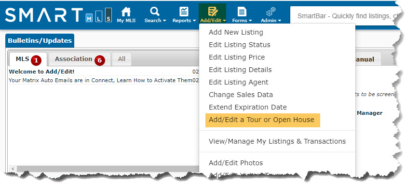Image resolution: width=406 pixels, height=184 pixels.
Task: Click the Add/Edit pencil icon
Action: point(213,12)
